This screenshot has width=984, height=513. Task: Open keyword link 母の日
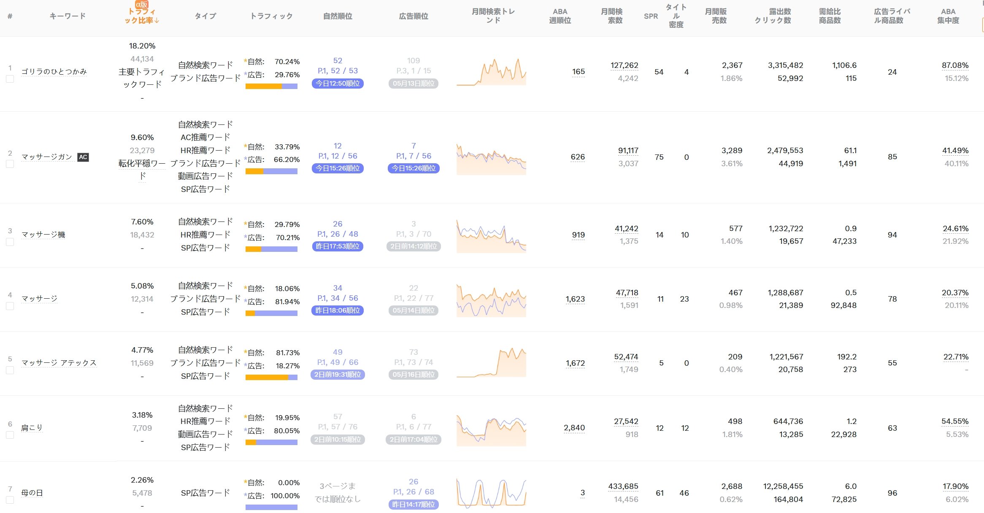(32, 493)
